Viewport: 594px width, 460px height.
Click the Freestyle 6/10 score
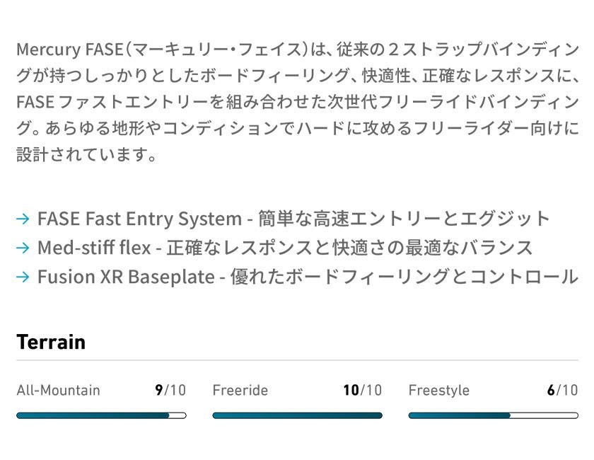coord(562,390)
